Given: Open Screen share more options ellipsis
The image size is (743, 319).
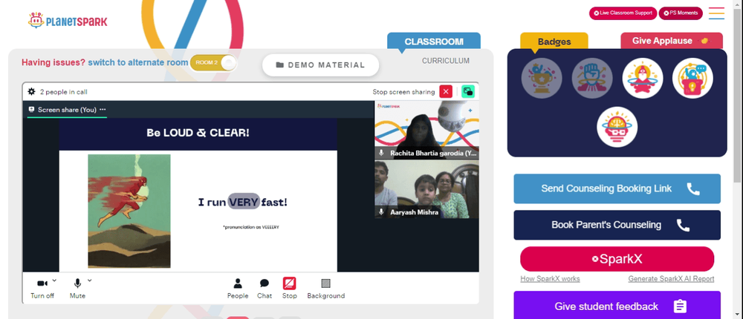Looking at the screenshot, I should point(103,109).
